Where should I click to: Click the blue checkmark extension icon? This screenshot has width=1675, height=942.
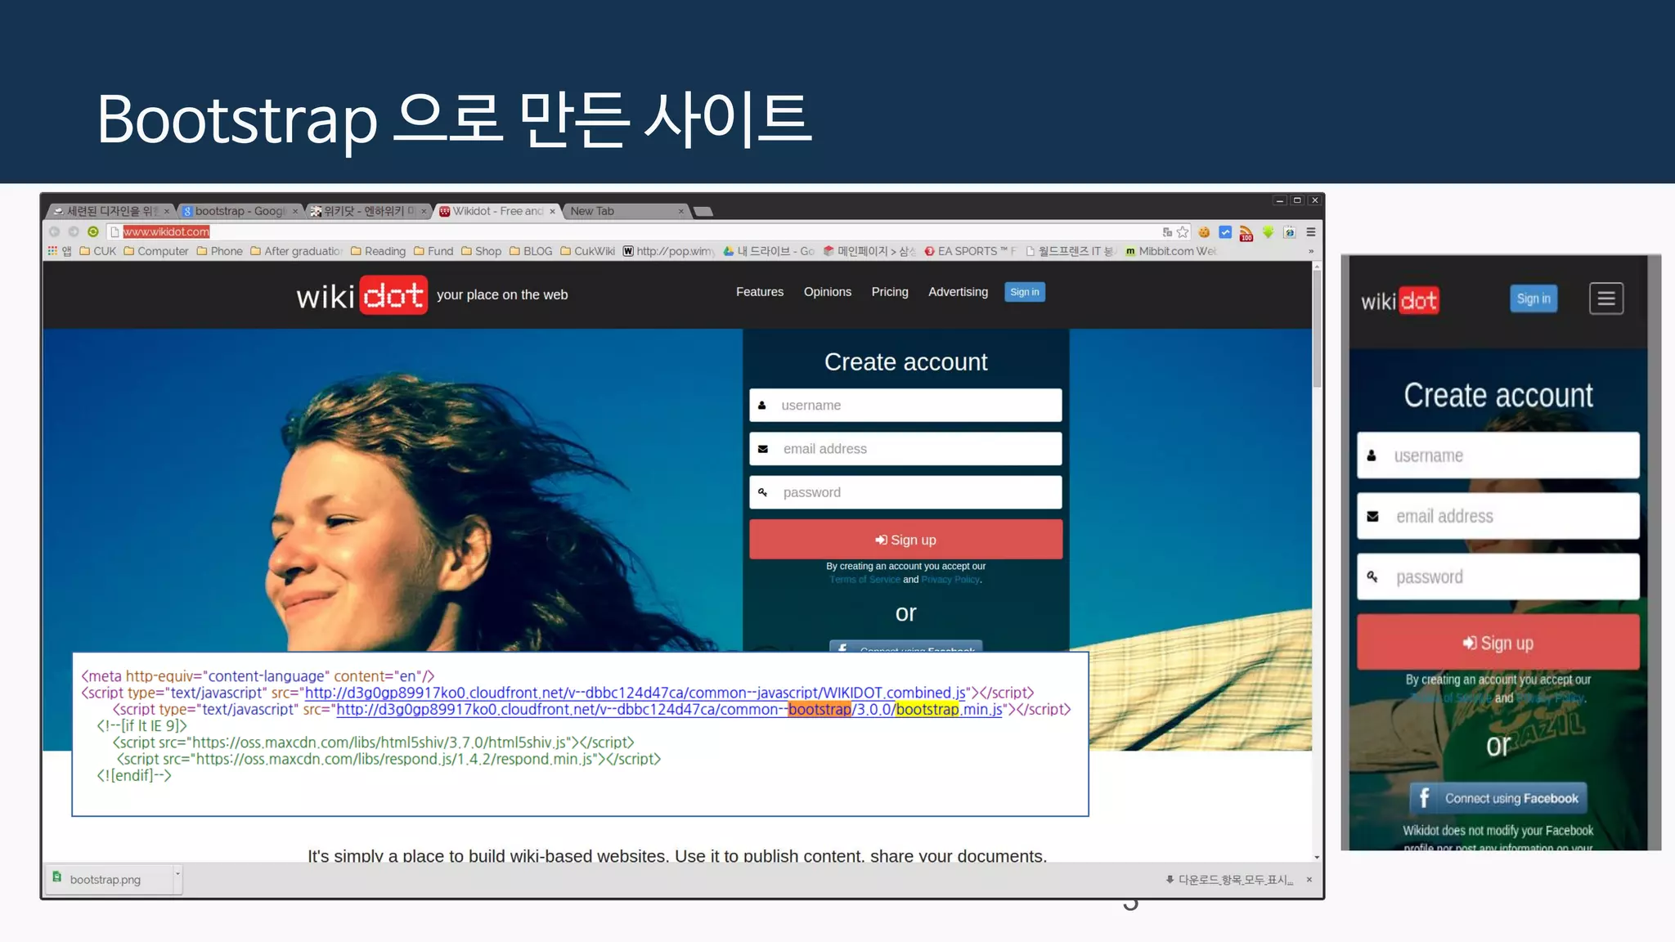tap(1225, 232)
